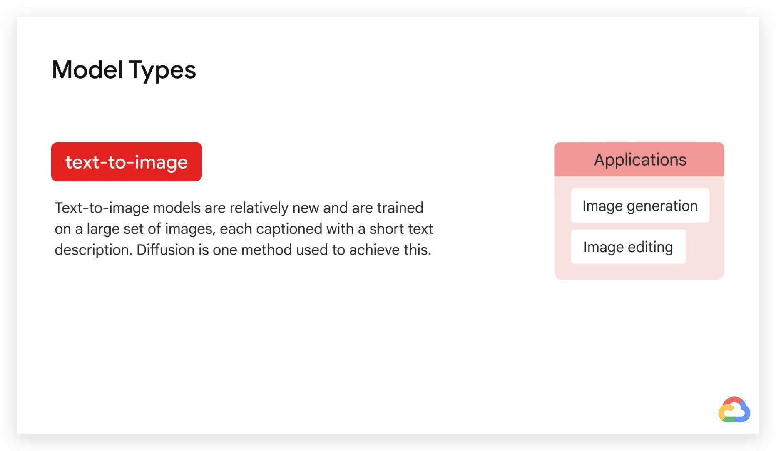
Task: Click the word editing in the Applications list
Action: [x=650, y=247]
